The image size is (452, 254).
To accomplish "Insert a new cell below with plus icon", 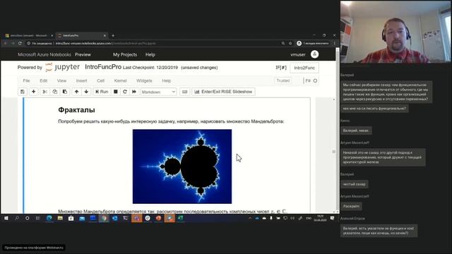I will (x=33, y=92).
